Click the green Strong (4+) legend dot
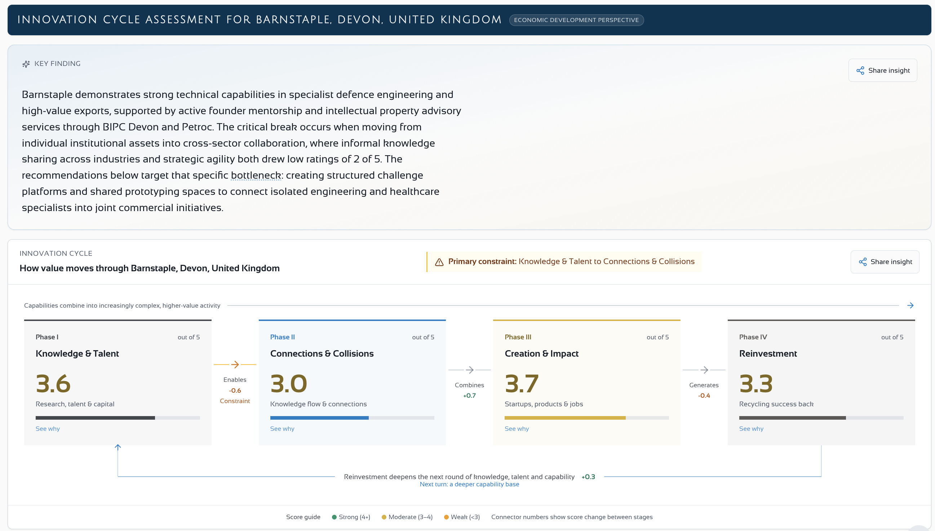Viewport: 935px width, 531px height. tap(334, 517)
